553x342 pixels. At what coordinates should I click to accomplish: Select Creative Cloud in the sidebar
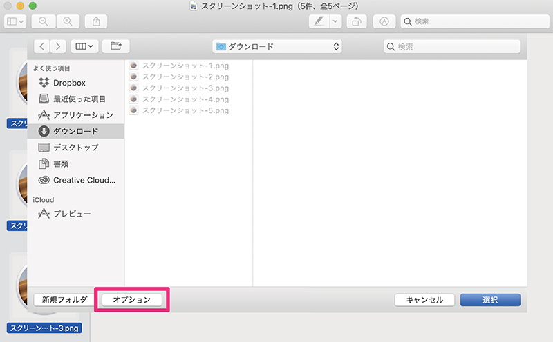coord(75,180)
